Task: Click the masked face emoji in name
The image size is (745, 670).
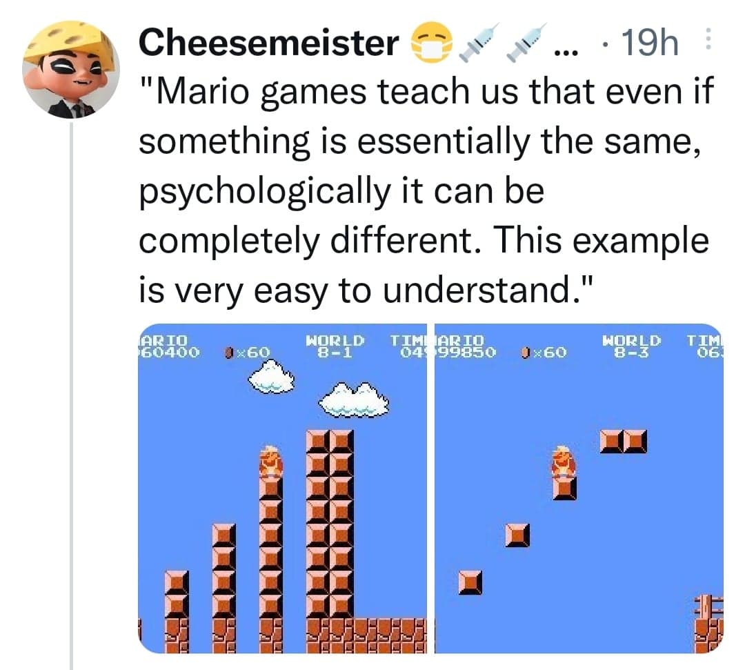Action: point(431,42)
